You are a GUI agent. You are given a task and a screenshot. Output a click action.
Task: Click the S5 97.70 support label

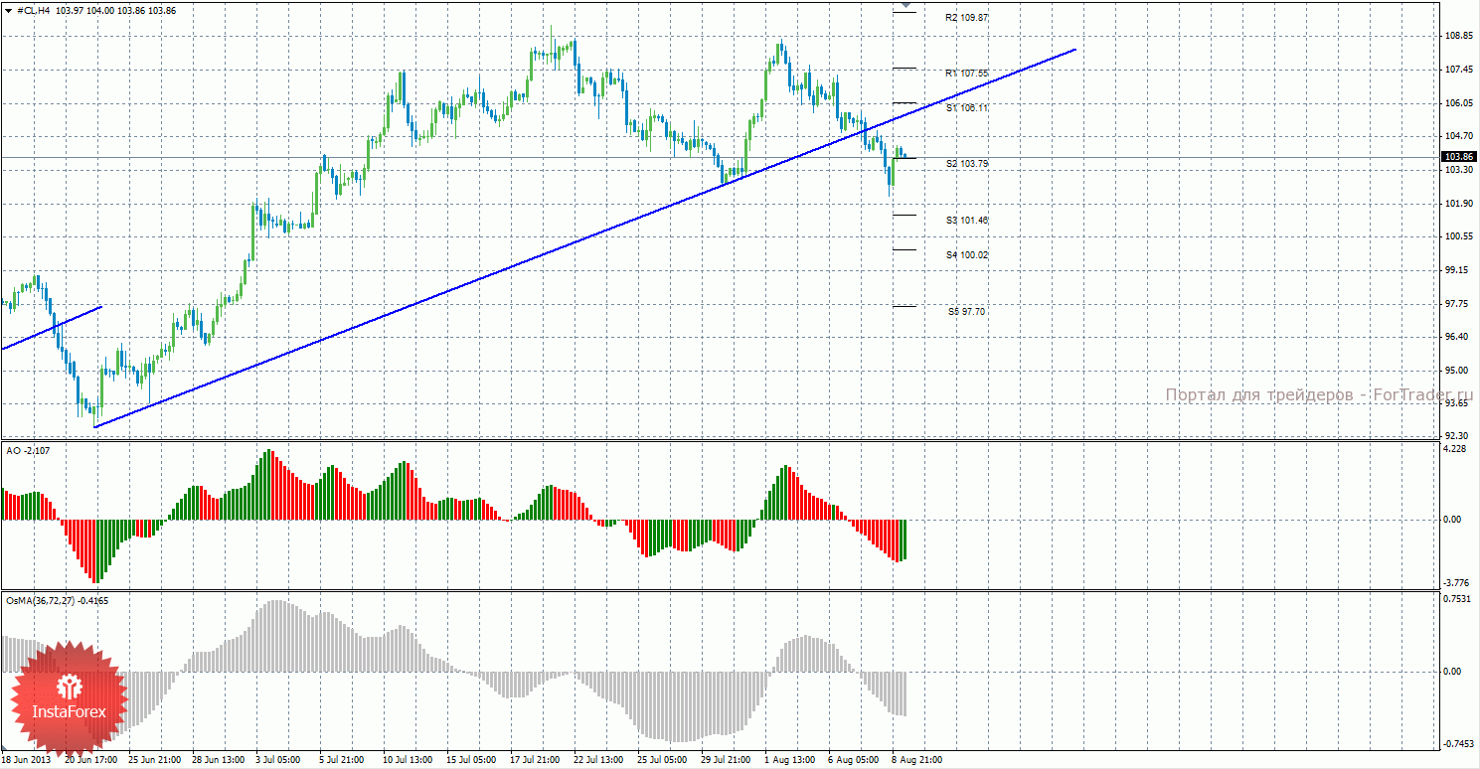click(x=967, y=311)
